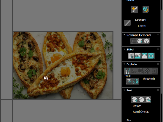Collapse the Reshape Elements rollout
163x122 pixels.
tap(124, 35)
